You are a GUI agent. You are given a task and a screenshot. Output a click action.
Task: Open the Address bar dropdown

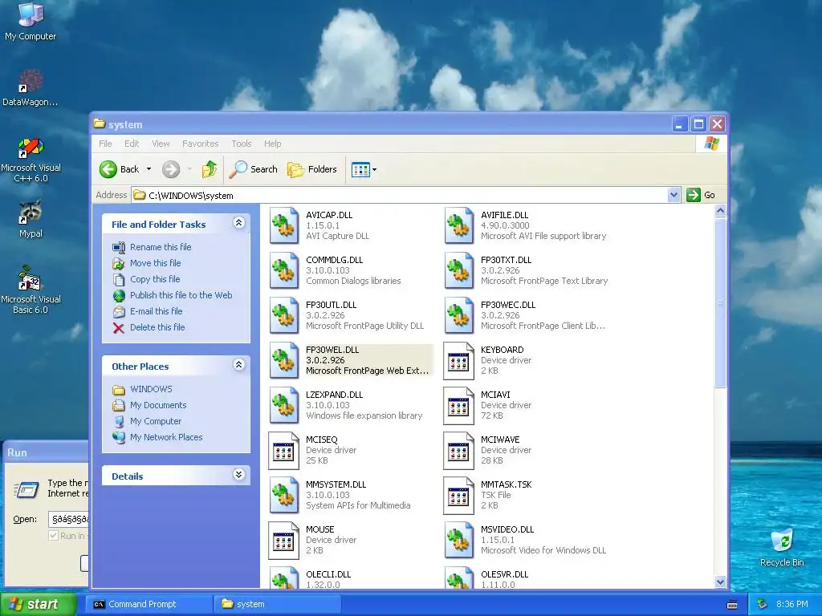tap(673, 195)
